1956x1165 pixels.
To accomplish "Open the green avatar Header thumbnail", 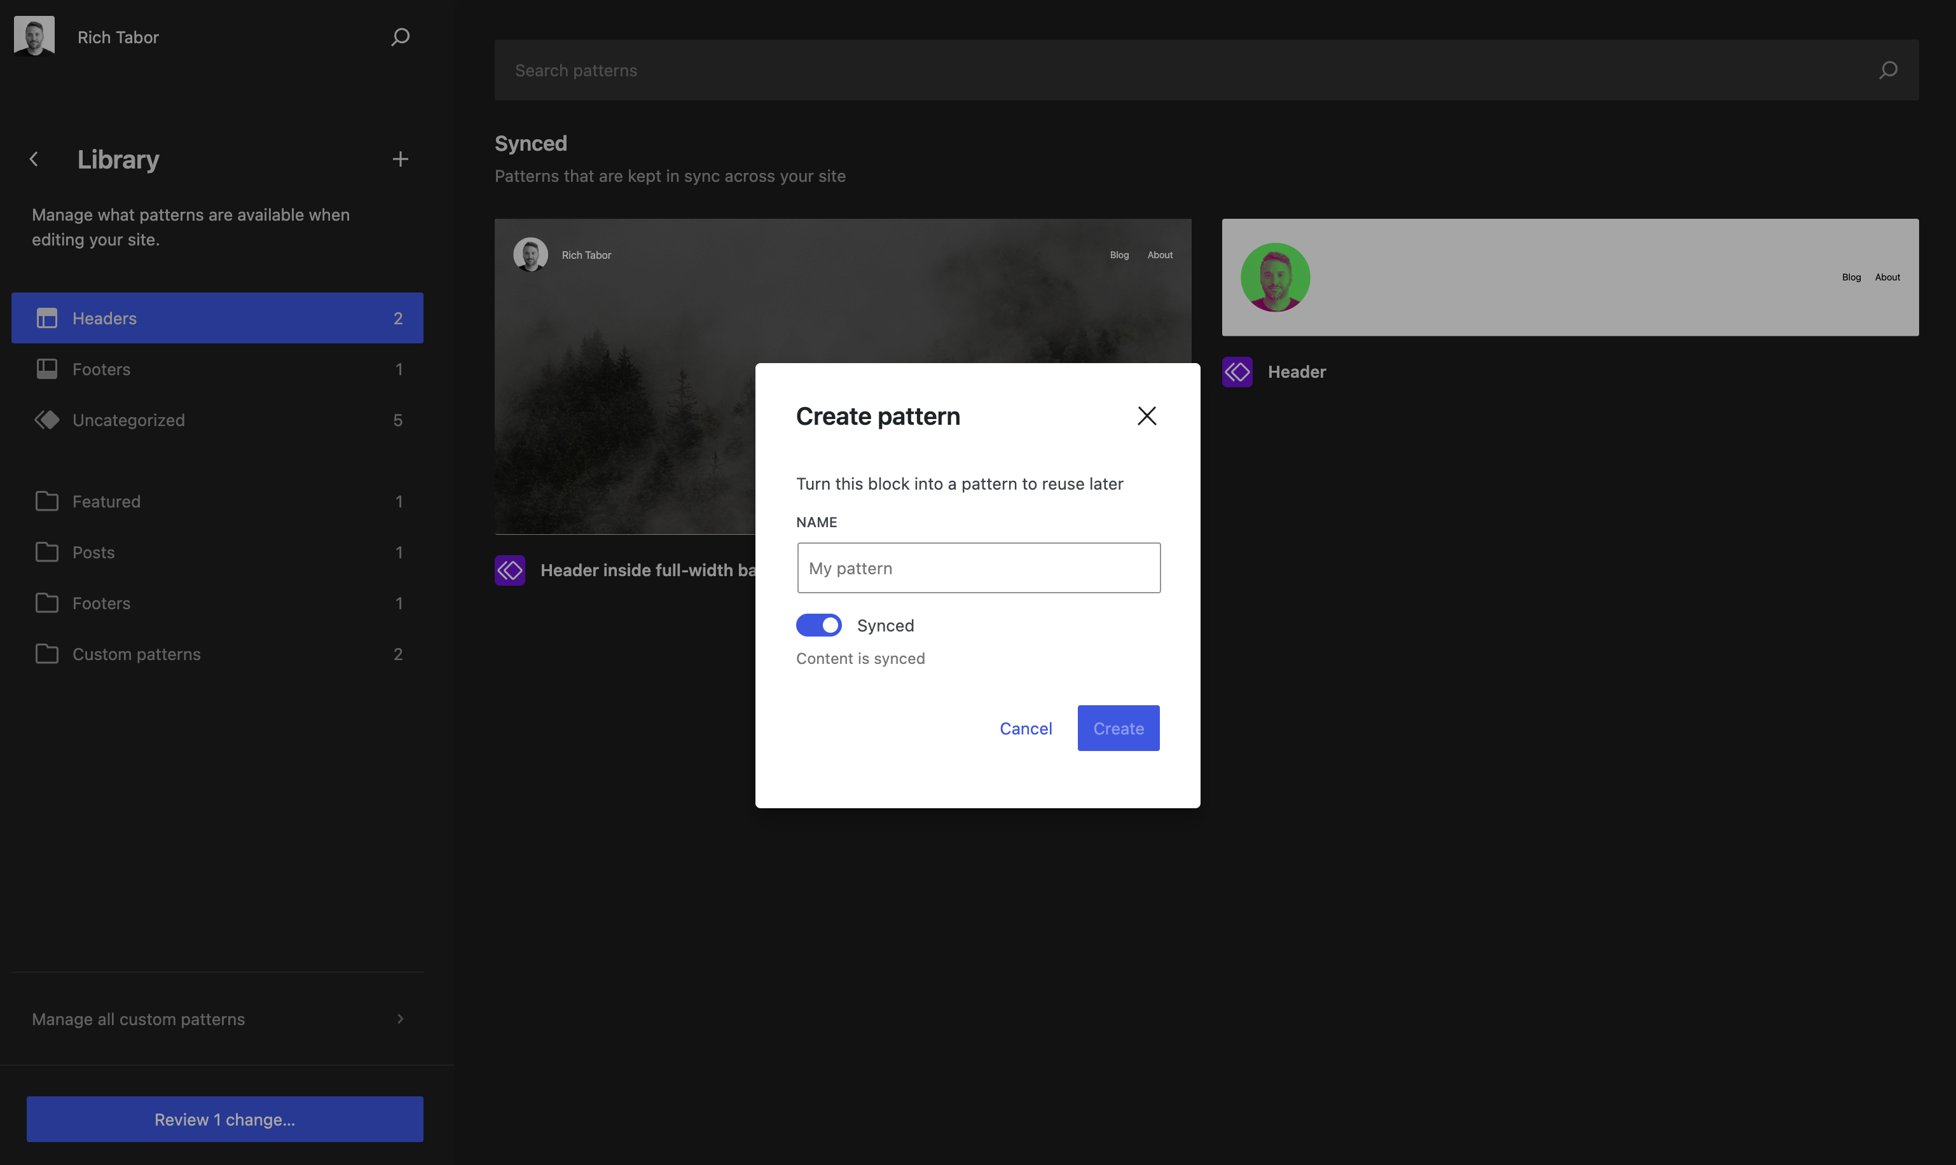I will (x=1570, y=277).
